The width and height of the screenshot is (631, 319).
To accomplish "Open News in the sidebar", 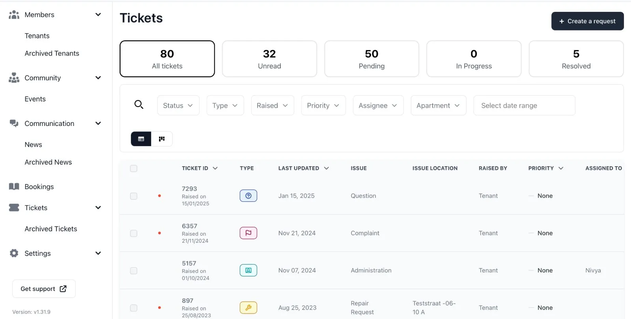I will tap(33, 144).
